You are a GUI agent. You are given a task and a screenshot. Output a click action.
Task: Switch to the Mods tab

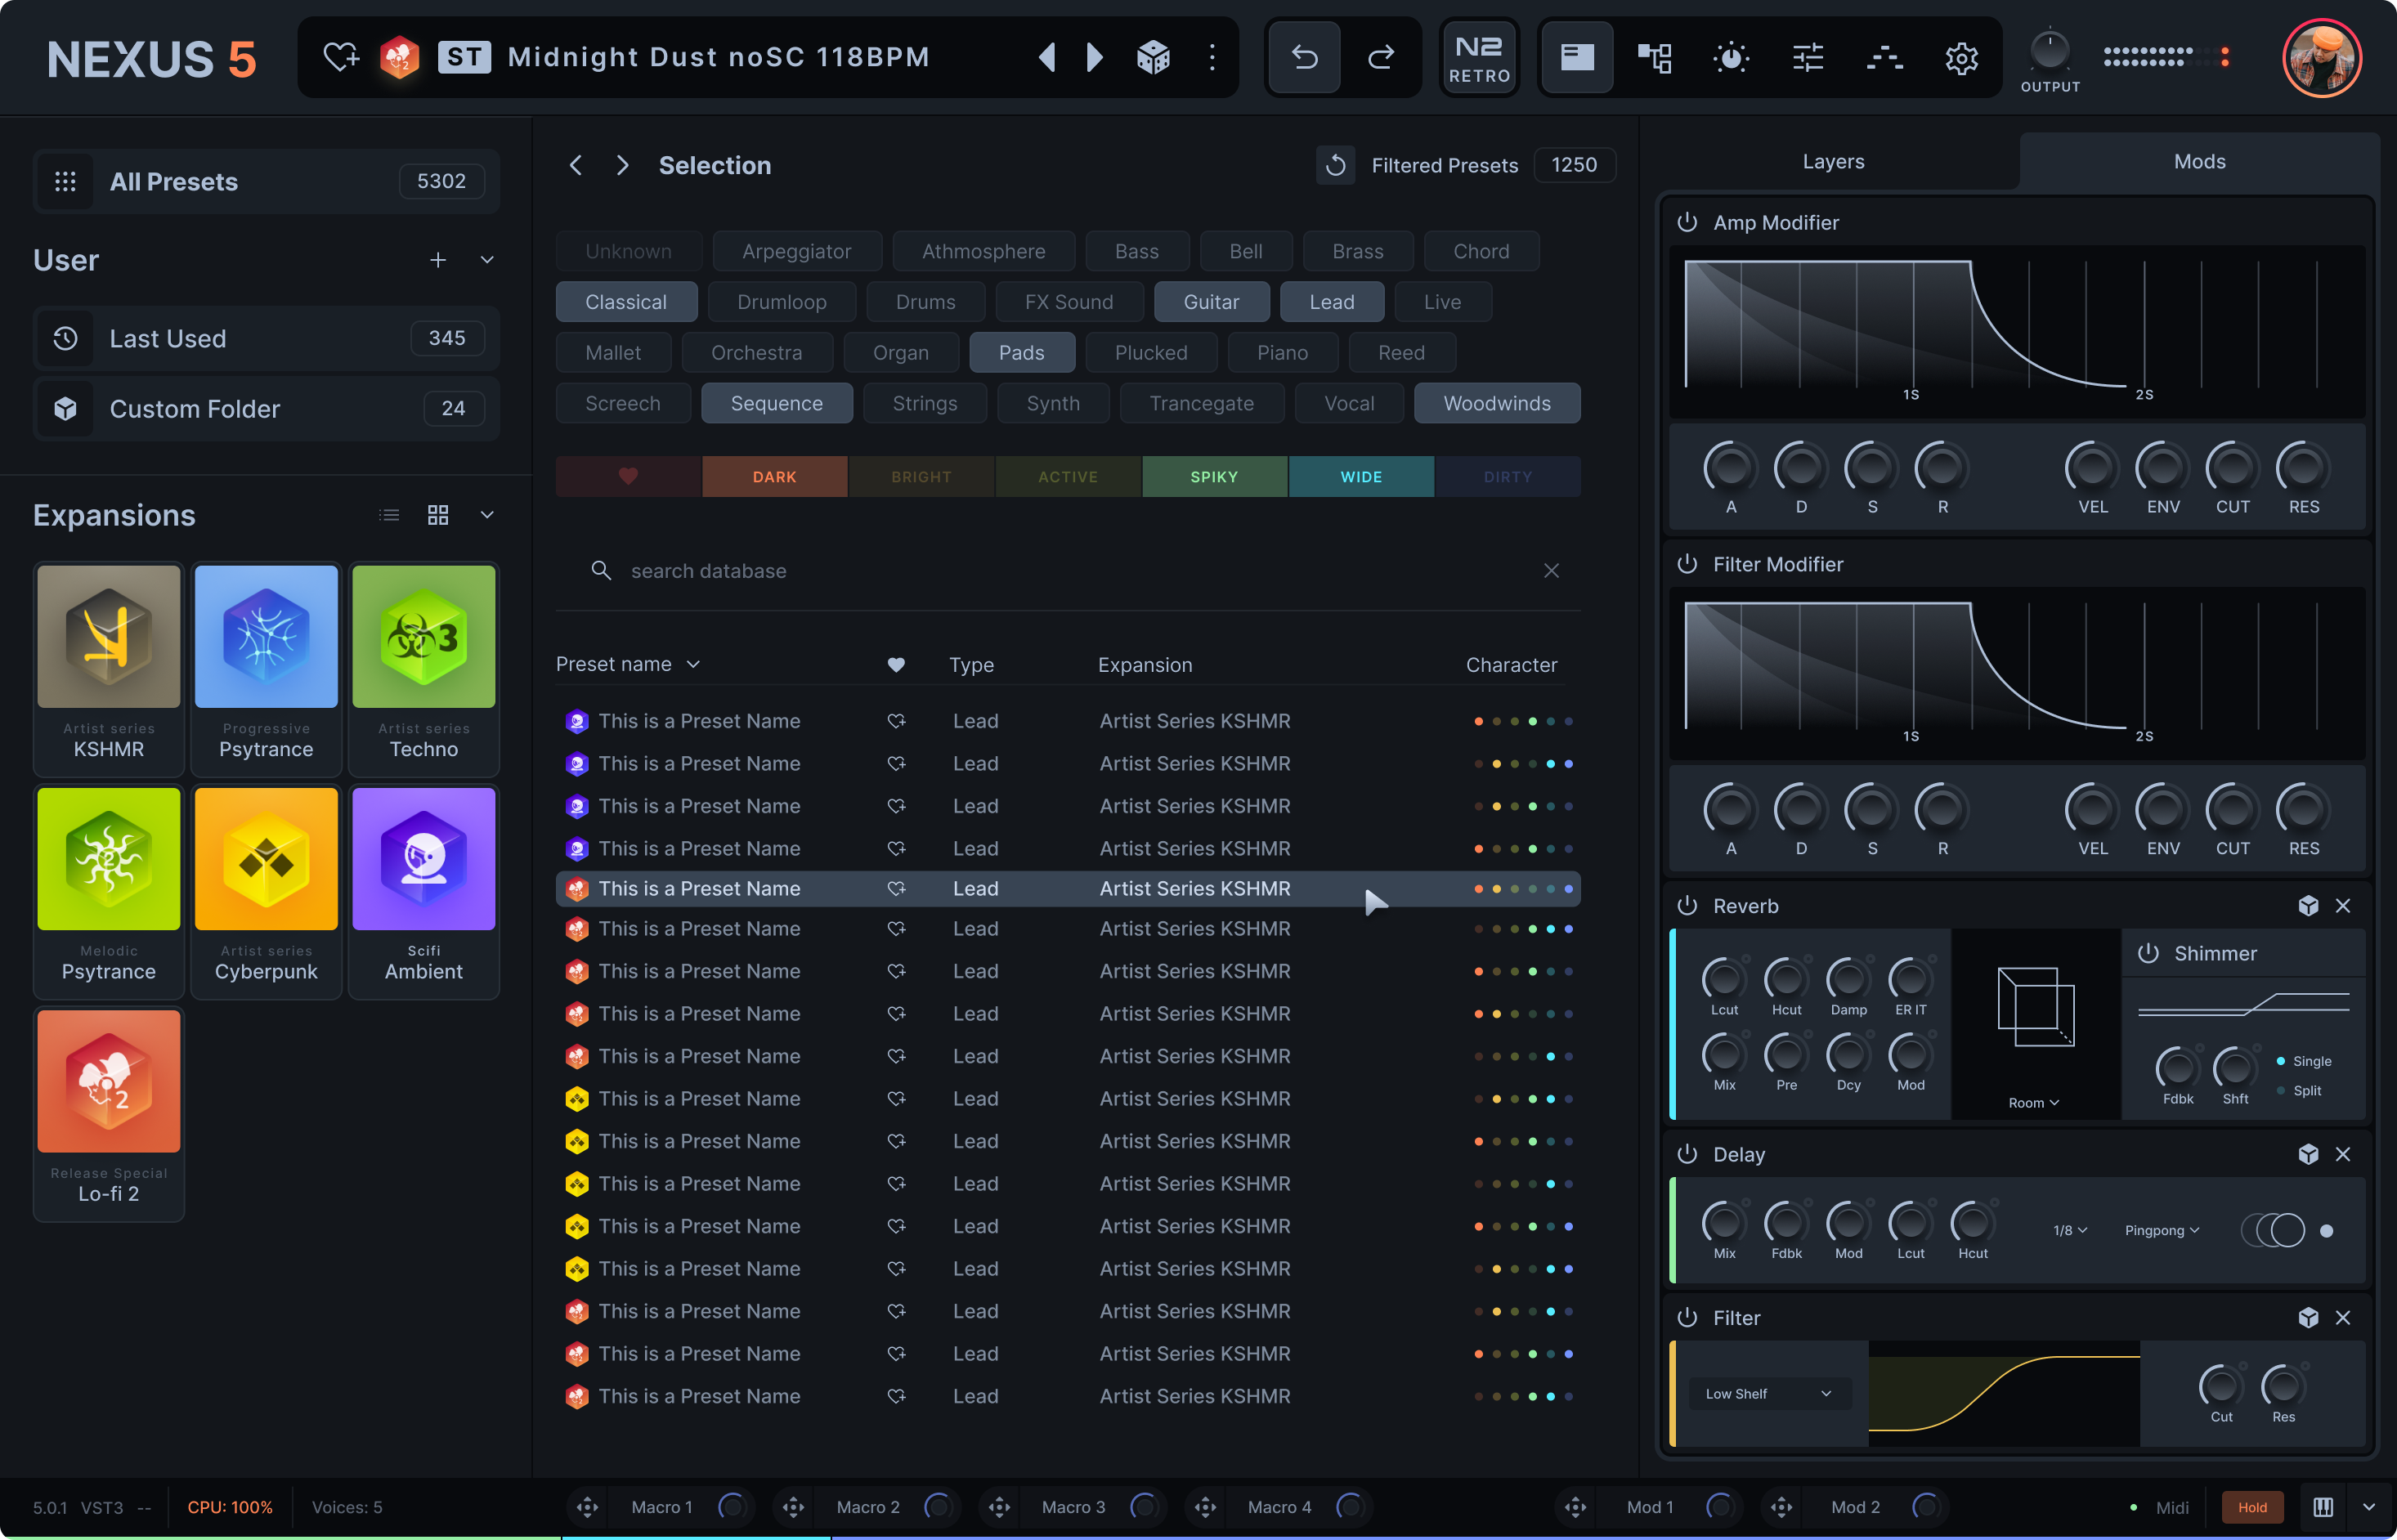(x=2199, y=161)
